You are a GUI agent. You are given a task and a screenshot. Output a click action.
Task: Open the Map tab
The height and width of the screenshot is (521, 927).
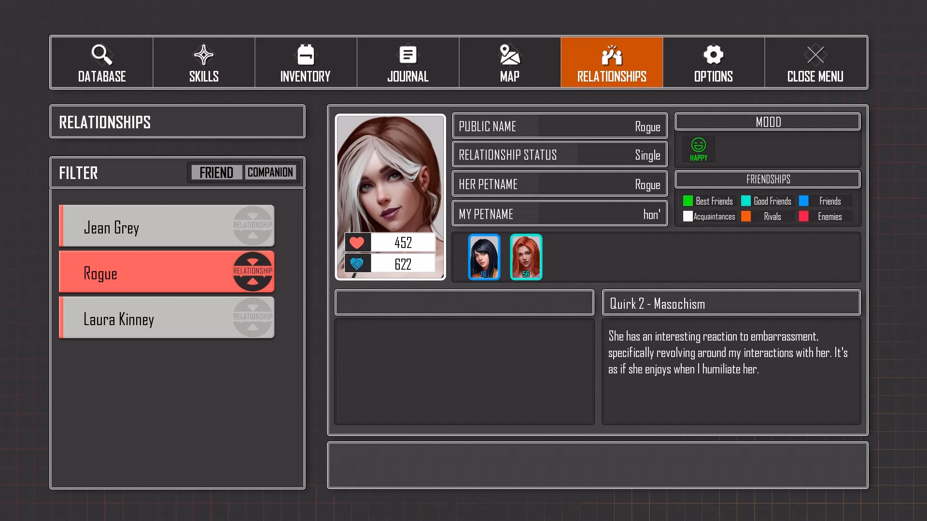pyautogui.click(x=510, y=62)
